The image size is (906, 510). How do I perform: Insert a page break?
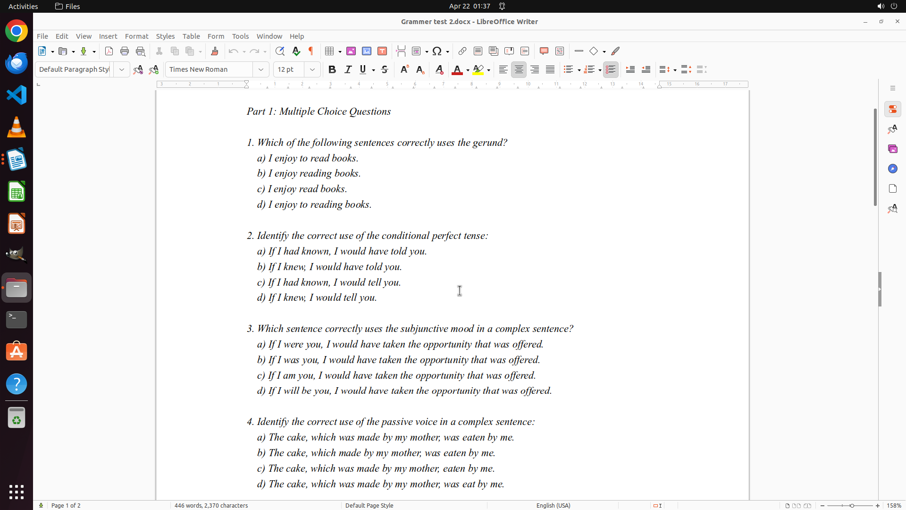pos(401,51)
